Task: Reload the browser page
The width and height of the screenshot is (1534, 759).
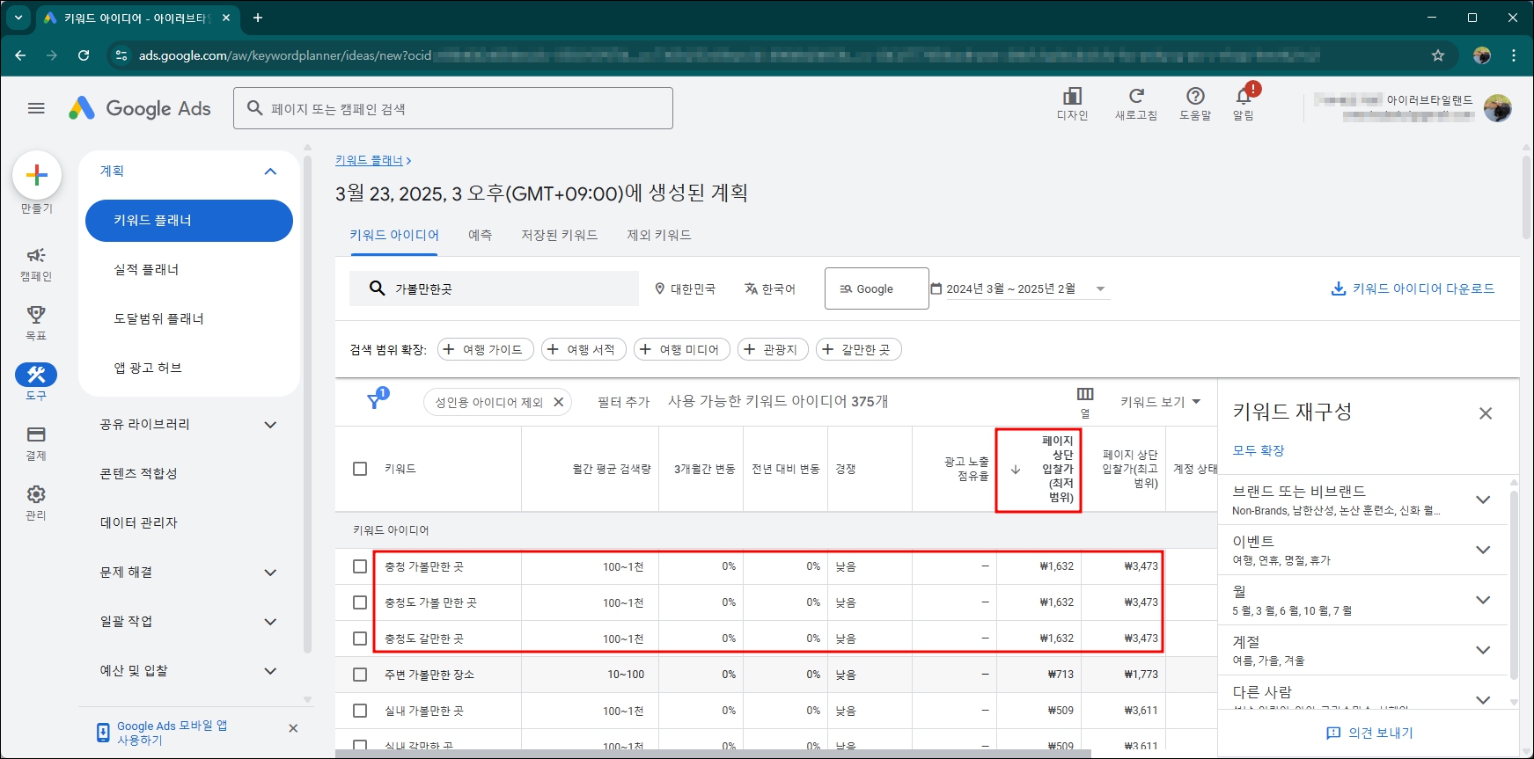Action: click(x=84, y=55)
